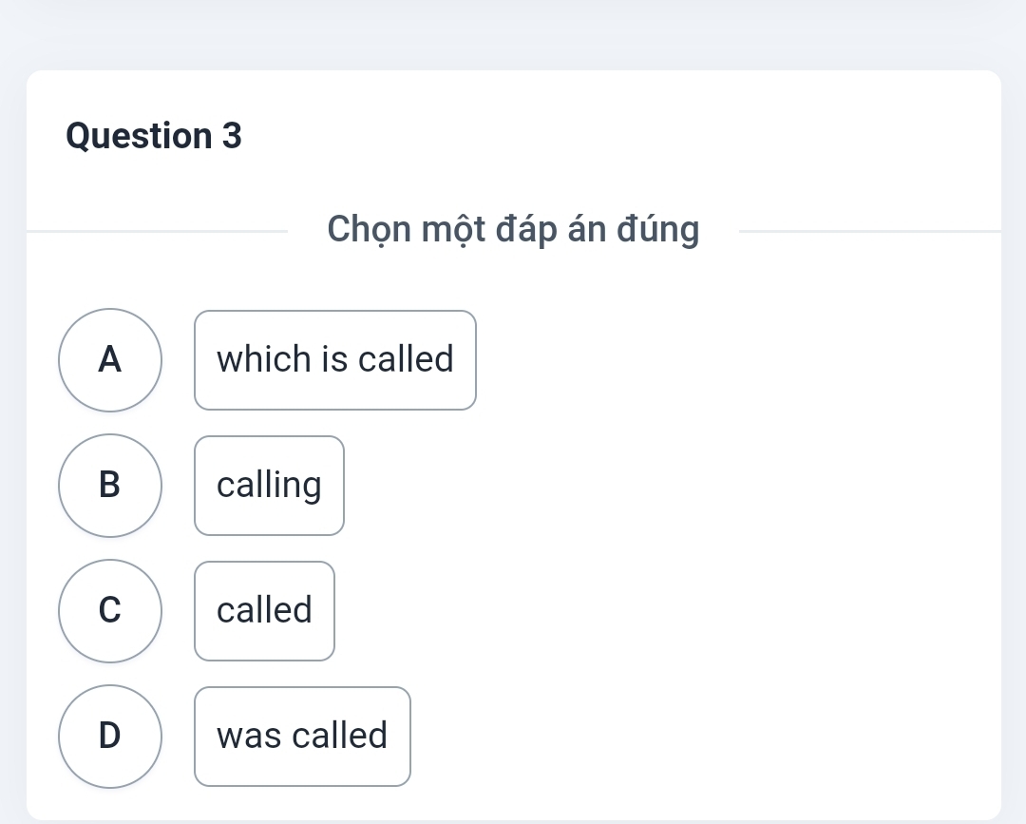The image size is (1026, 824).
Task: Select the round C option button
Action: (110, 611)
